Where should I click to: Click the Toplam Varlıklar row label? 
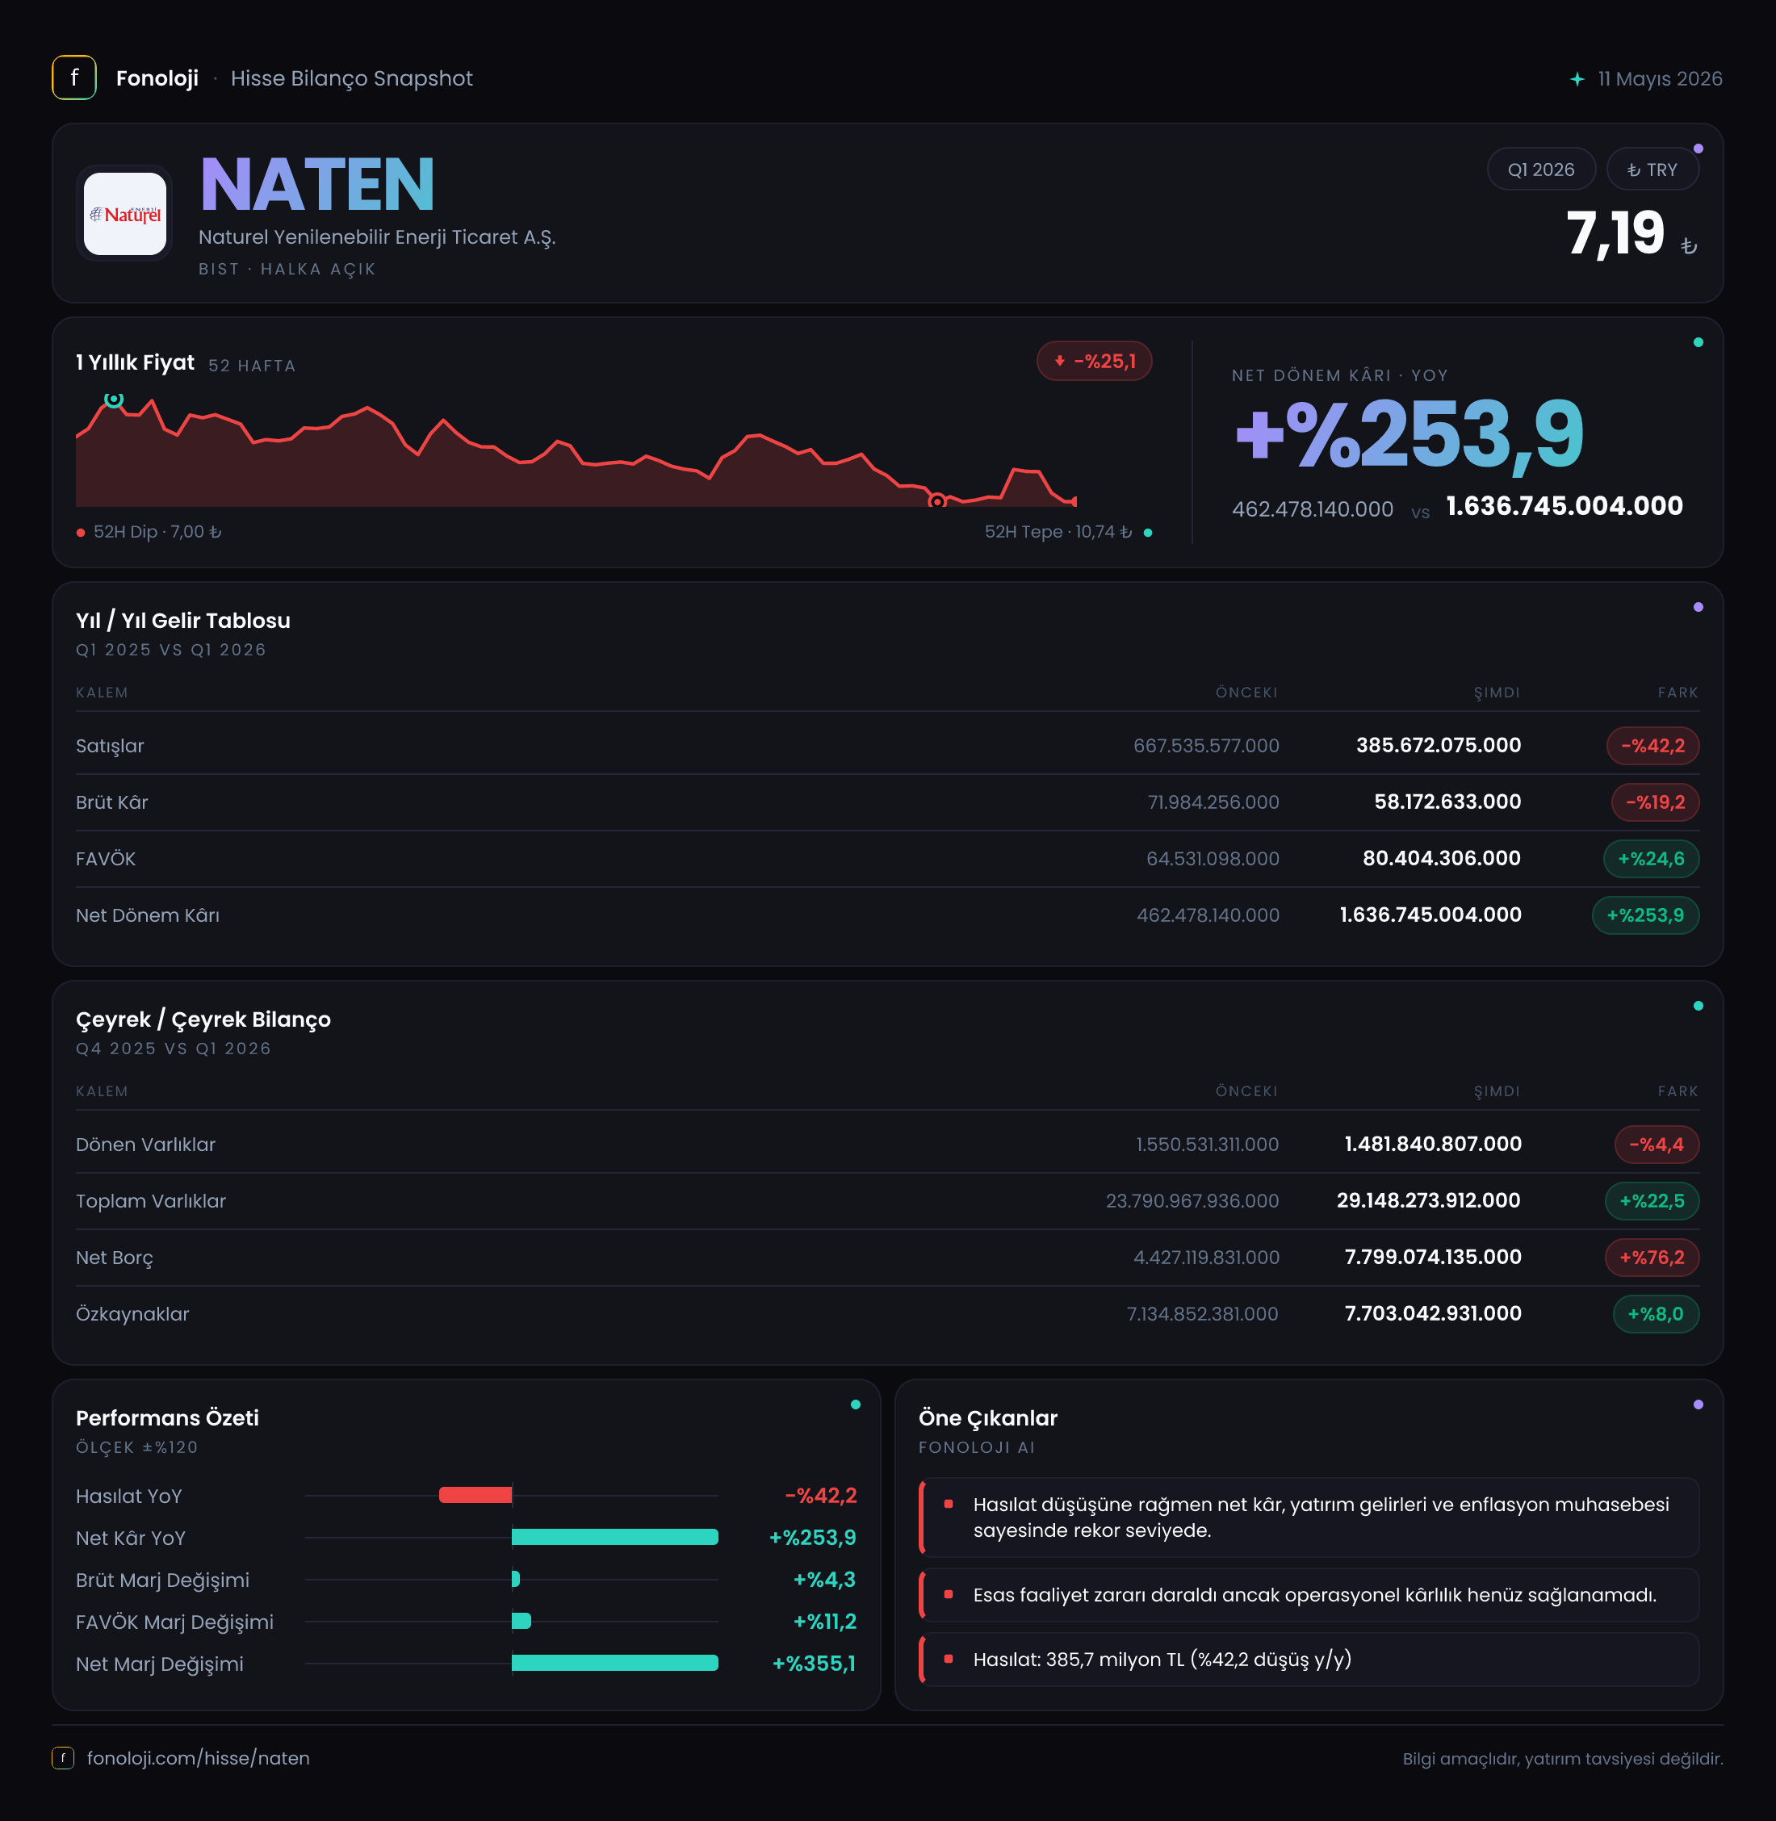point(151,1202)
